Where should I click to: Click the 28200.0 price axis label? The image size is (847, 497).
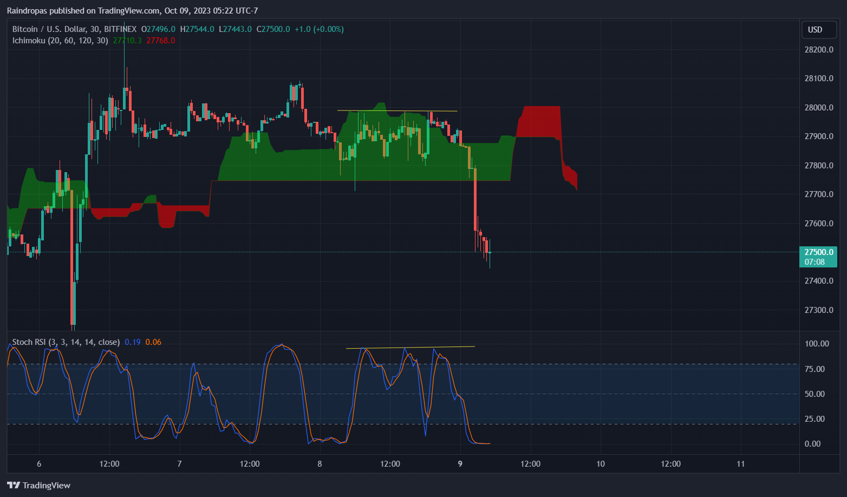pos(819,50)
